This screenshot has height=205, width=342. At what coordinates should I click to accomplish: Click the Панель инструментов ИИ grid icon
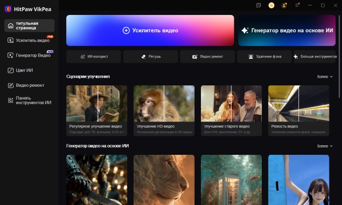click(x=11, y=100)
